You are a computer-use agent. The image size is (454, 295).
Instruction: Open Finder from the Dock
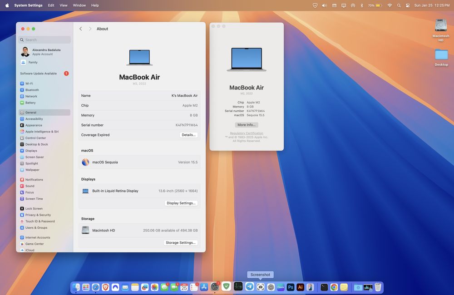tap(76, 287)
